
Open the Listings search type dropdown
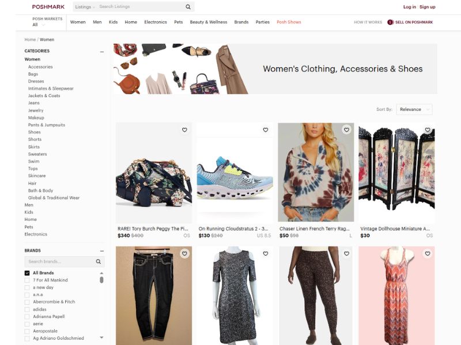(85, 7)
